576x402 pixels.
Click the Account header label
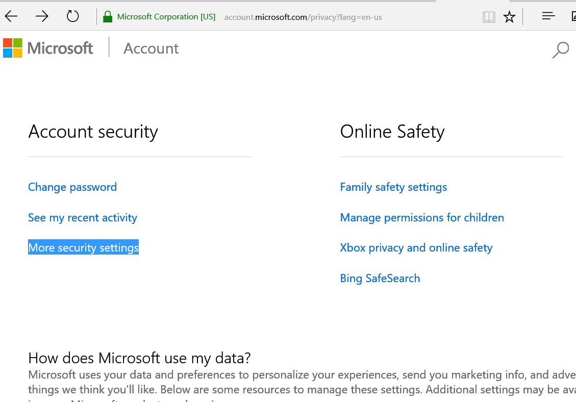coord(151,48)
